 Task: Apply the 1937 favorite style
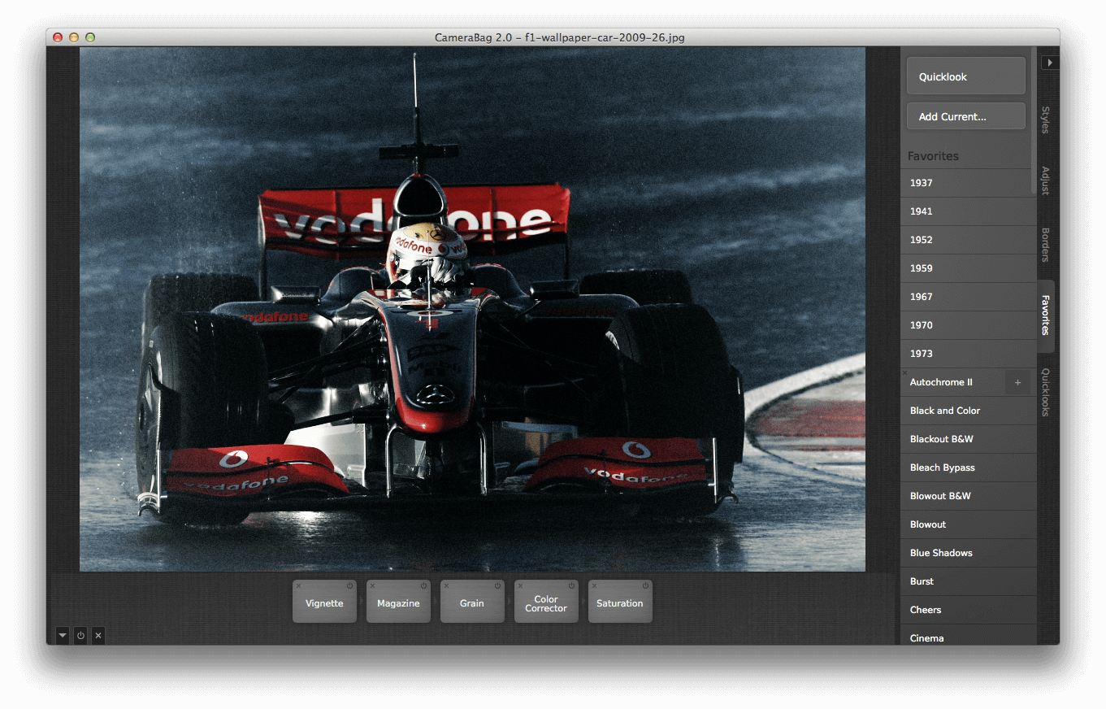click(968, 183)
